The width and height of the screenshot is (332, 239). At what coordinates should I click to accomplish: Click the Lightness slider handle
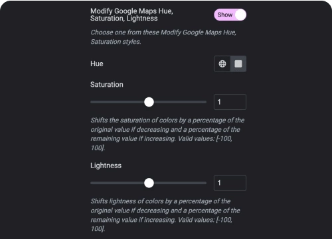coord(149,183)
